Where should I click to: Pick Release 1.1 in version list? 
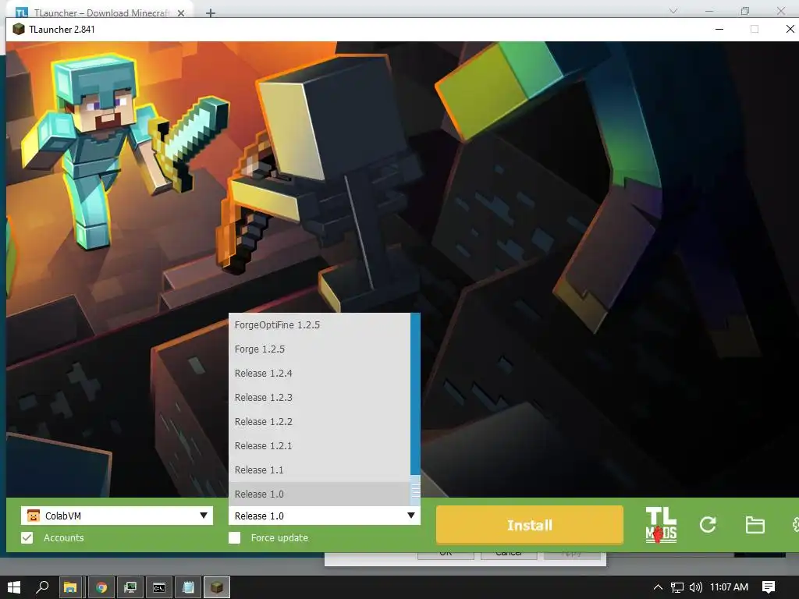[319, 470]
